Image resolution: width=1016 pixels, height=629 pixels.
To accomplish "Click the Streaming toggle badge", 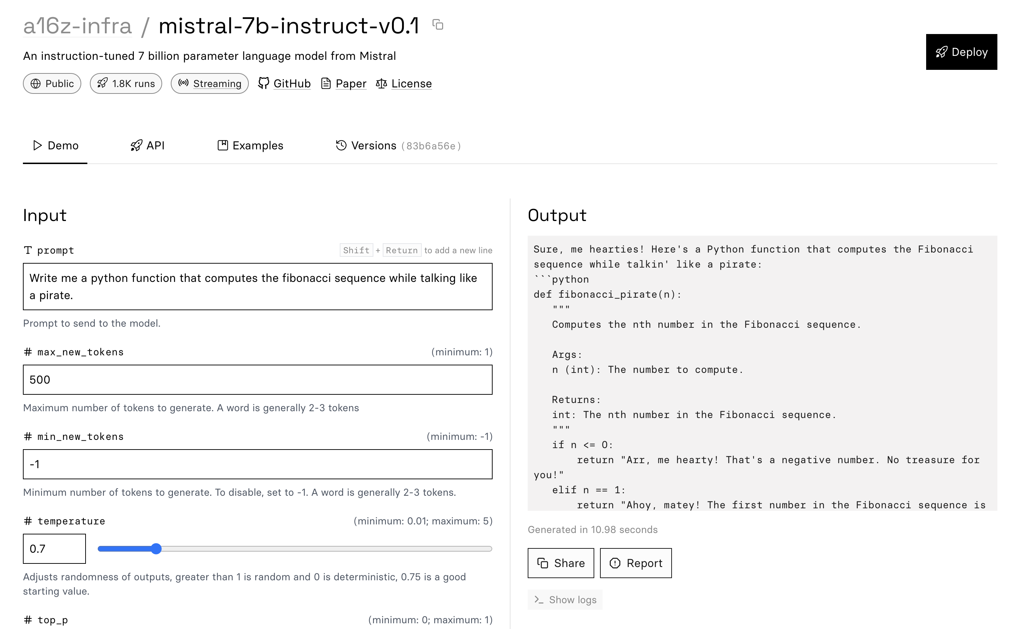I will click(209, 83).
